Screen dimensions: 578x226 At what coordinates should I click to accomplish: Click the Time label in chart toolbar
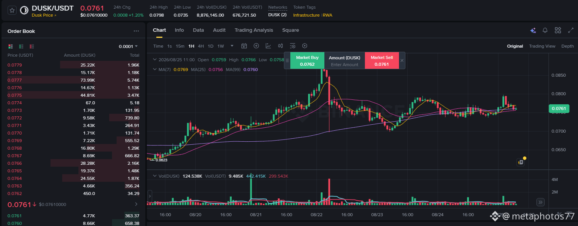(158, 46)
